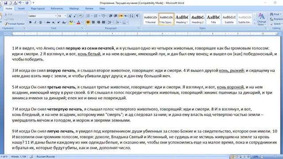This screenshot has width=283, height=159.
Task: Switch to Print Layout view
Action: coord(232,157)
